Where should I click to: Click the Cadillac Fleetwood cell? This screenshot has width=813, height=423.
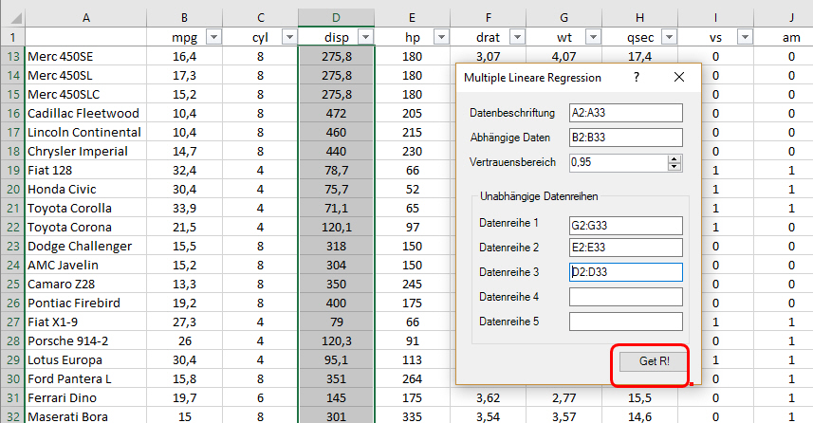click(85, 113)
